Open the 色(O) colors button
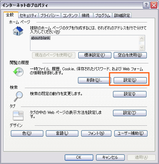 pyautogui.click(x=27, y=133)
